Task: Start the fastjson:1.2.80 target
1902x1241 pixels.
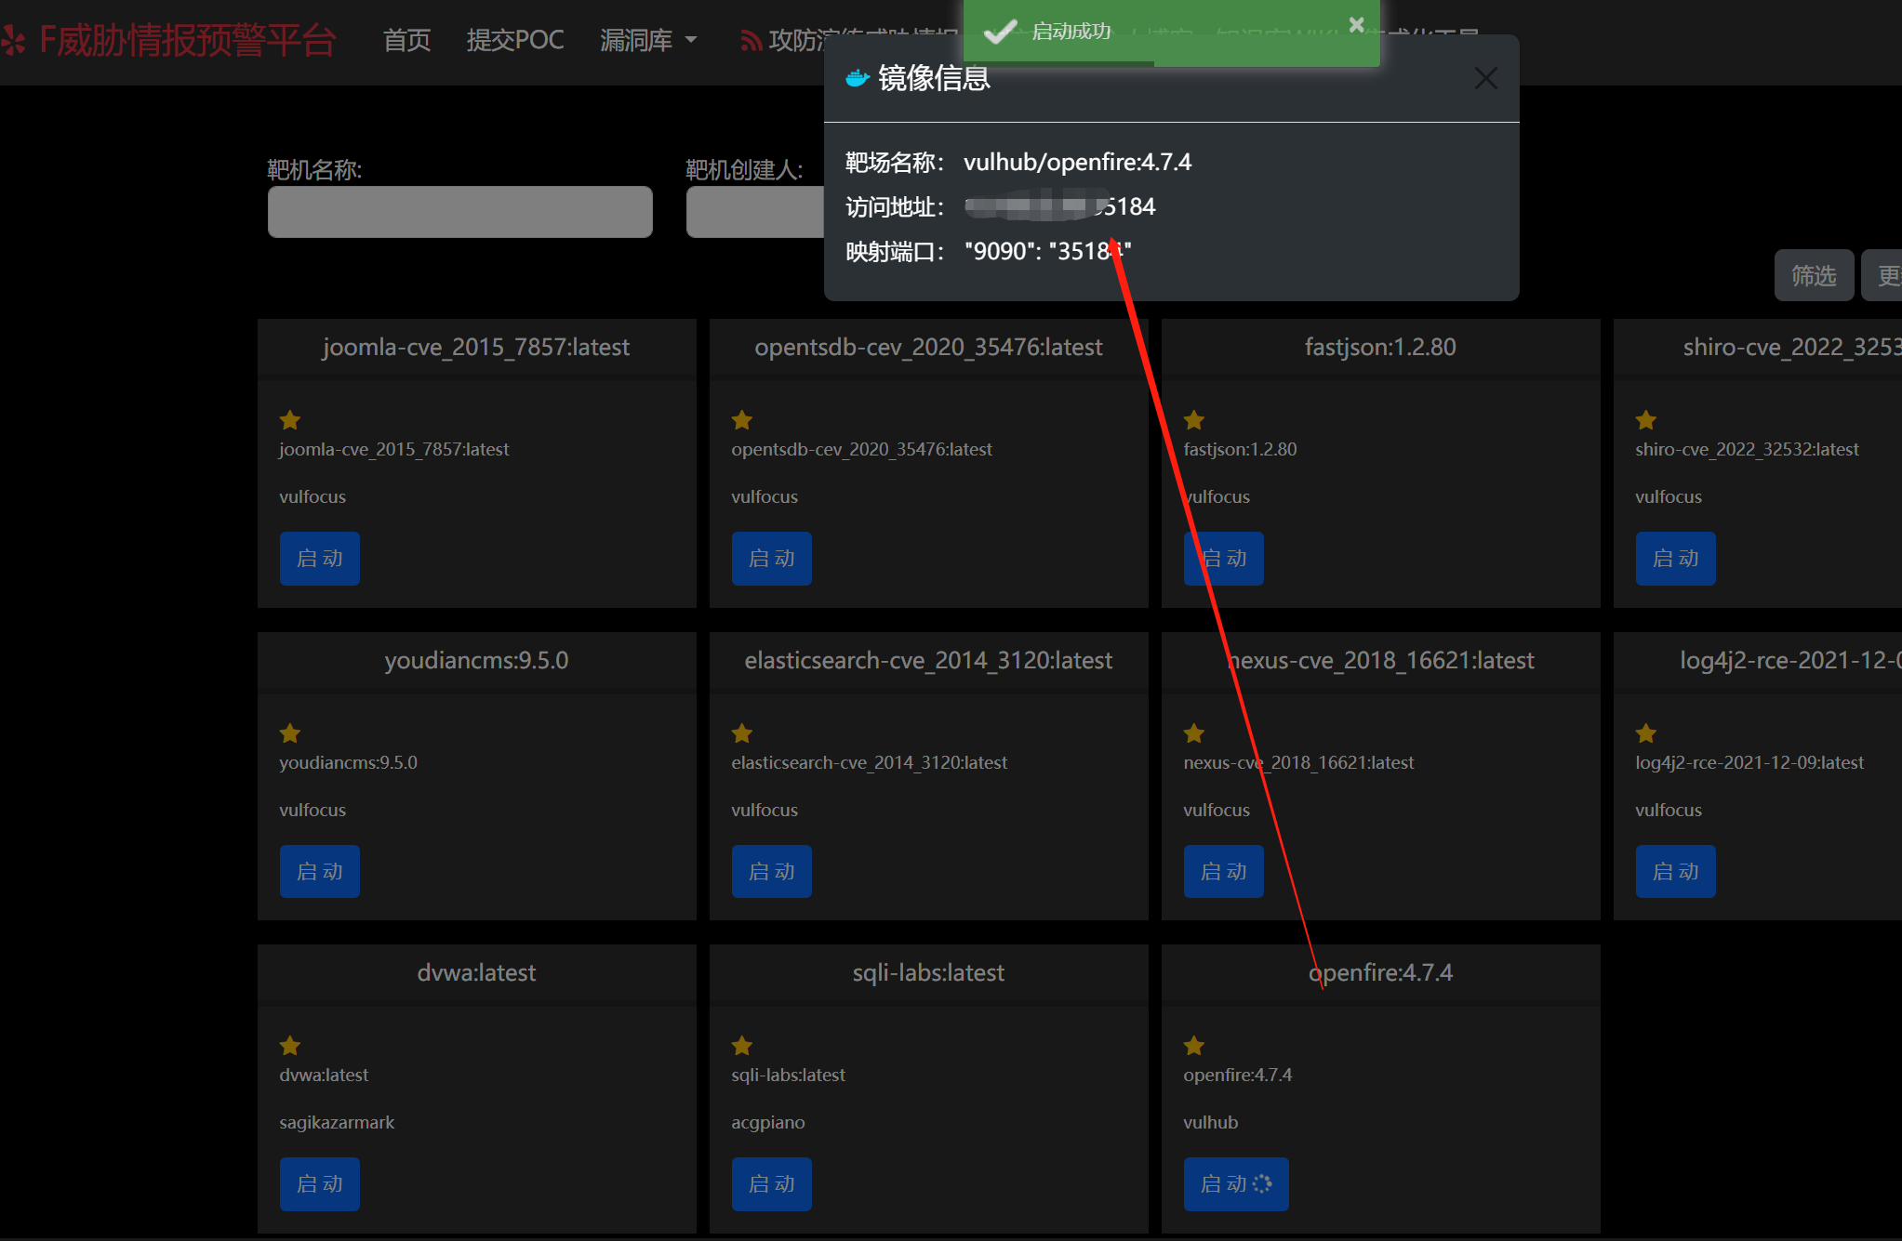Action: click(1224, 559)
